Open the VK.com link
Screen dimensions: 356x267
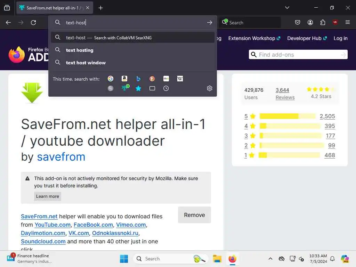coord(79,233)
